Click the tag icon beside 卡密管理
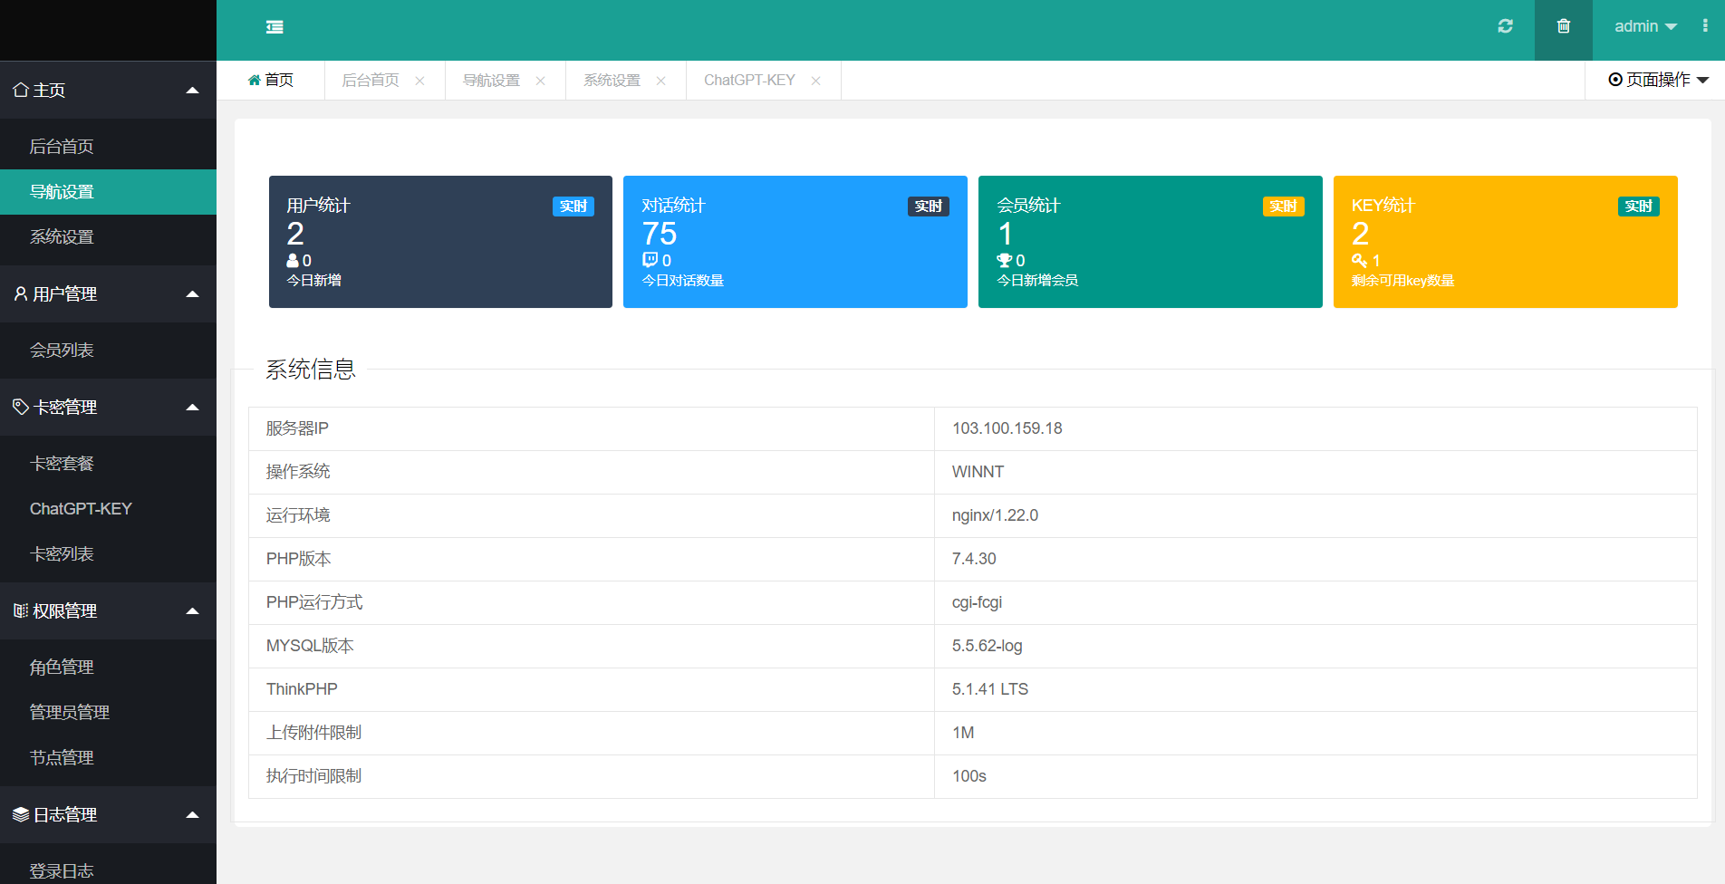 tap(21, 407)
